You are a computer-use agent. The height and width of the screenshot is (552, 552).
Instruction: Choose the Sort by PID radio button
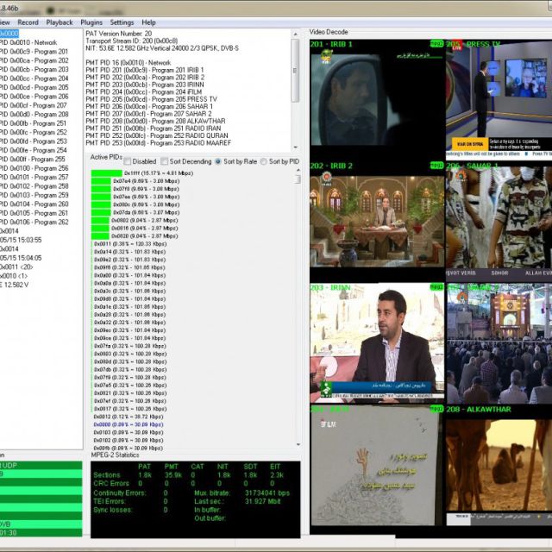tap(262, 161)
